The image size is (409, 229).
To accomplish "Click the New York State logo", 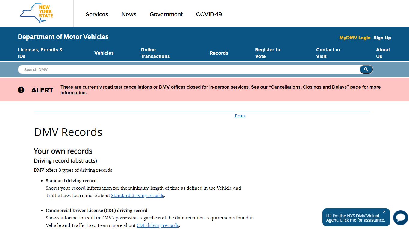I will tap(37, 13).
